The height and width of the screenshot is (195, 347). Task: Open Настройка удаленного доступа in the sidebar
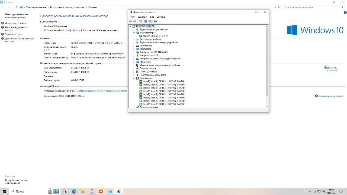point(17,29)
